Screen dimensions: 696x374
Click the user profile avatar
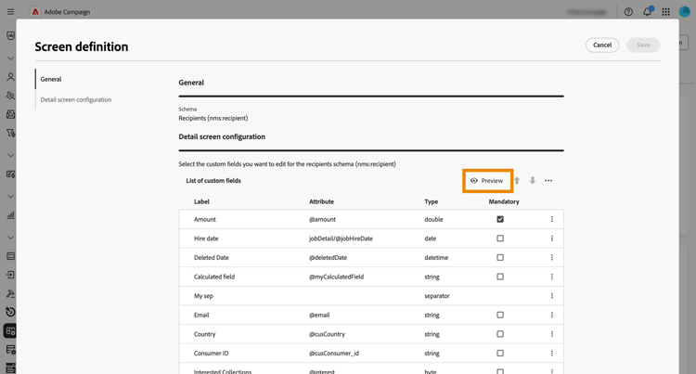(x=685, y=12)
